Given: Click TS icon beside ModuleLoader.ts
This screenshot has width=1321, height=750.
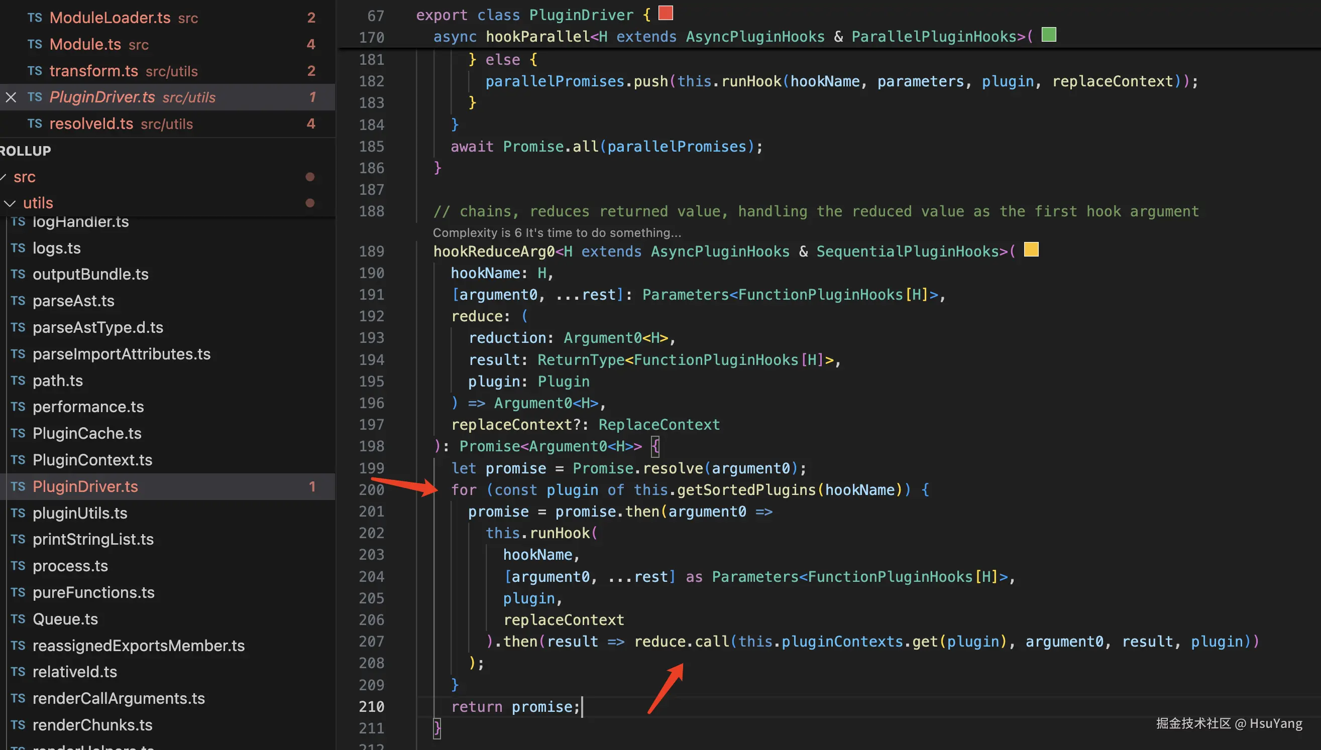Looking at the screenshot, I should [x=35, y=18].
